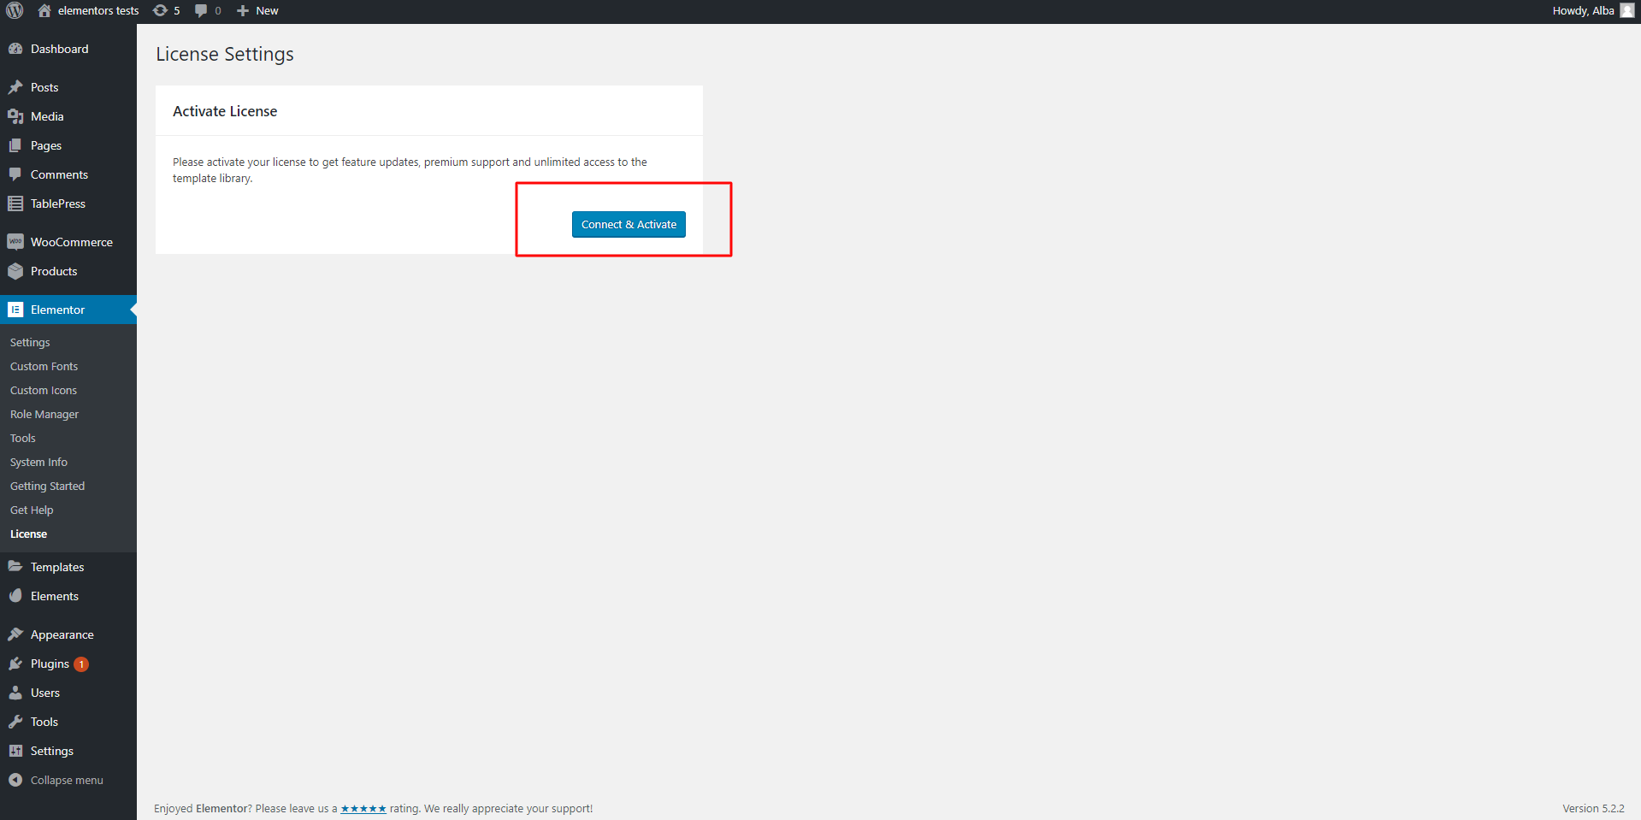
Task: Click the five-star rating link
Action: coord(363,809)
